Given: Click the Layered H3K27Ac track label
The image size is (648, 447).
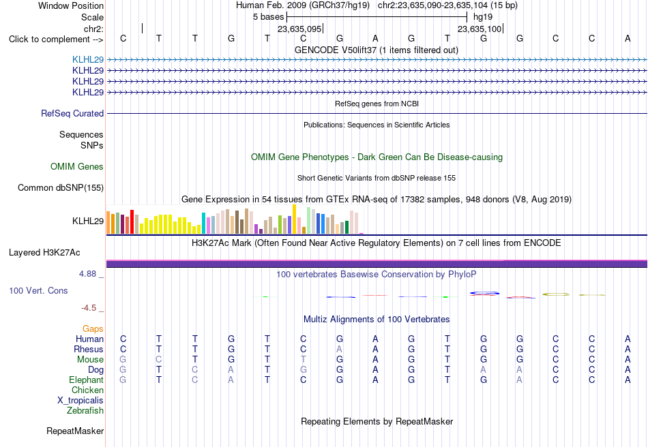Looking at the screenshot, I should point(44,252).
